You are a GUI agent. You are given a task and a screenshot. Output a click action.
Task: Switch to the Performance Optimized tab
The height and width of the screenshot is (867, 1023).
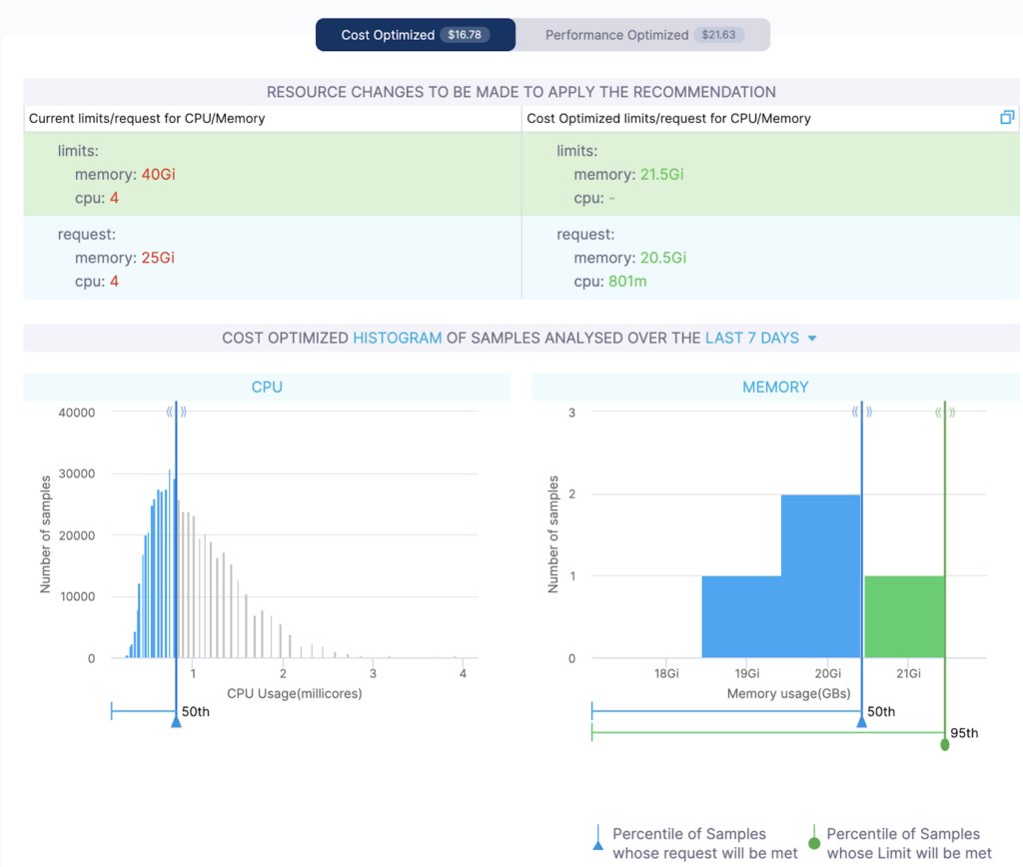coord(642,35)
